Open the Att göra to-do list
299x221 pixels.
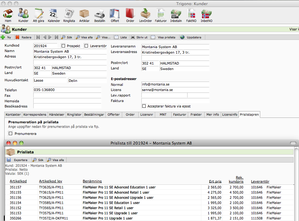click(38, 16)
